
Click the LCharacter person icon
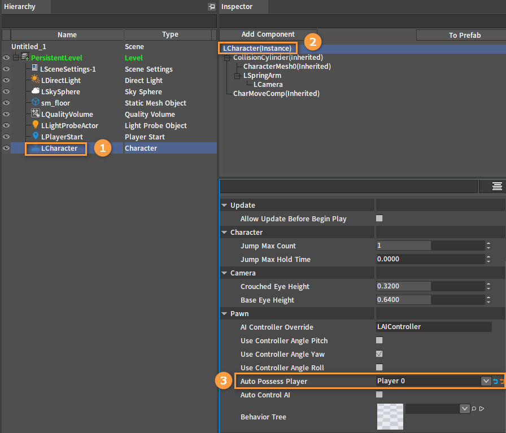coord(35,148)
